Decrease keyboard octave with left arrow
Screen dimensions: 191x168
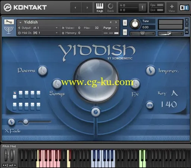click(x=3, y=165)
